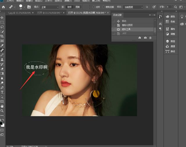Select the Brush tool
186x147 pixels.
pyautogui.click(x=2, y=55)
